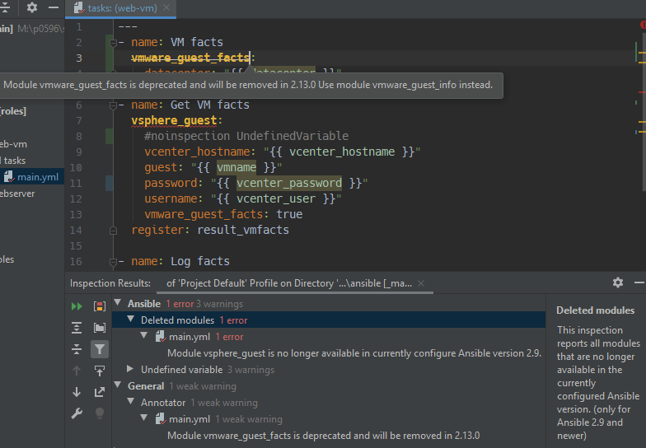This screenshot has width=646, height=448.
Task: Collapse the General inspection group
Action: [x=118, y=385]
